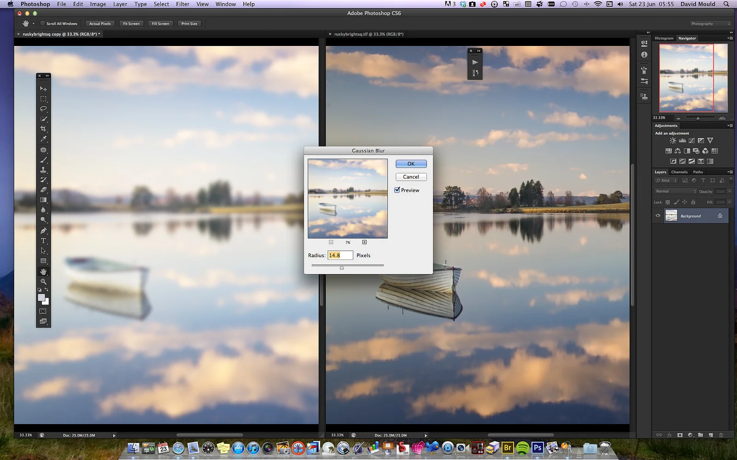This screenshot has height=460, width=737.
Task: Confirm Gaussian Blur with OK
Action: tap(411, 164)
